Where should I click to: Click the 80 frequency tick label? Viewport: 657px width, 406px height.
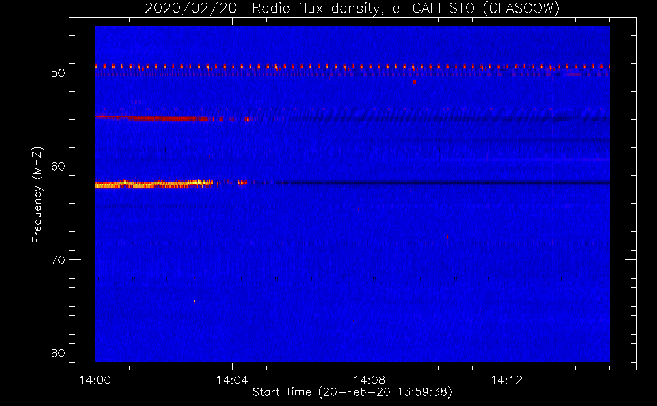58,353
